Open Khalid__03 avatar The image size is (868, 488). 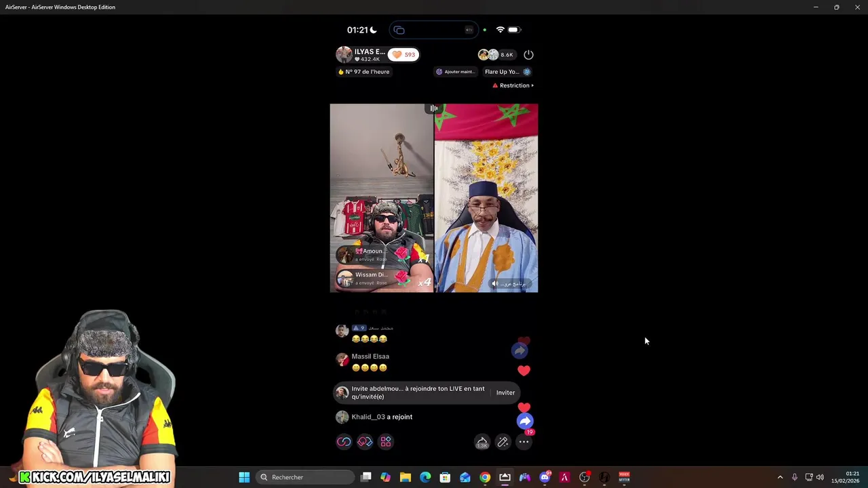coord(342,417)
